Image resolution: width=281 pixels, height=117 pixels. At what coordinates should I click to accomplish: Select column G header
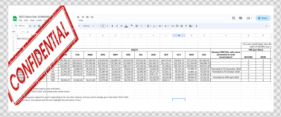click(103, 36)
